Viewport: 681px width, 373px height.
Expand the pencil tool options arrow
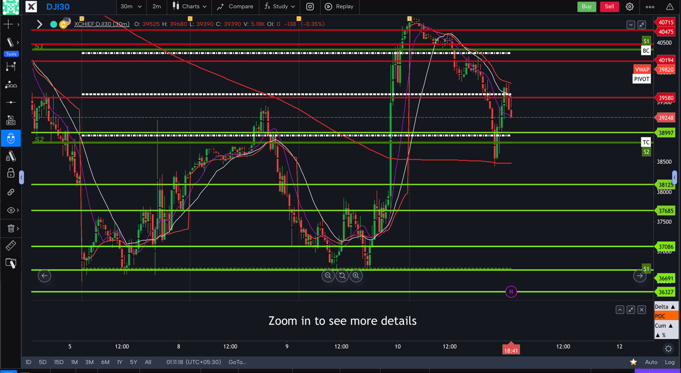[18, 42]
